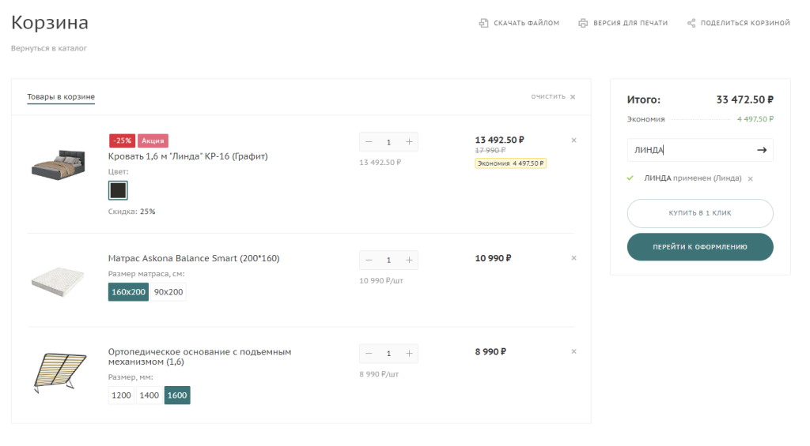Increase the orthopedic base quantity
The height and width of the screenshot is (446, 810).
(x=409, y=353)
